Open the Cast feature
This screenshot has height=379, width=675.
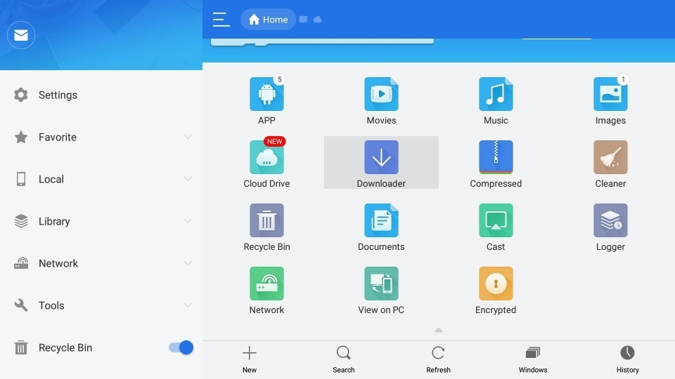coord(496,221)
